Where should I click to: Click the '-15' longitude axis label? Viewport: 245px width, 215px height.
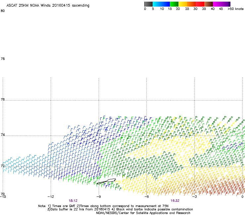pos(3,197)
